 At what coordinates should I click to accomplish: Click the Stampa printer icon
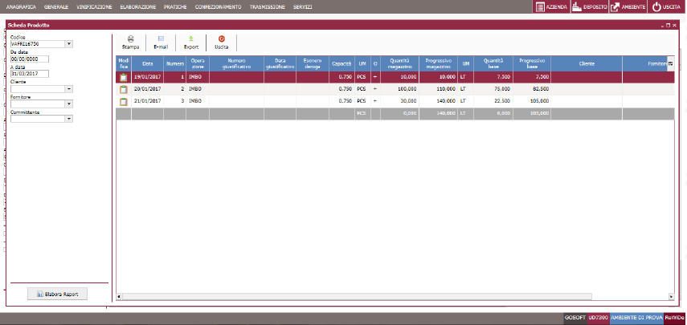pos(130,39)
